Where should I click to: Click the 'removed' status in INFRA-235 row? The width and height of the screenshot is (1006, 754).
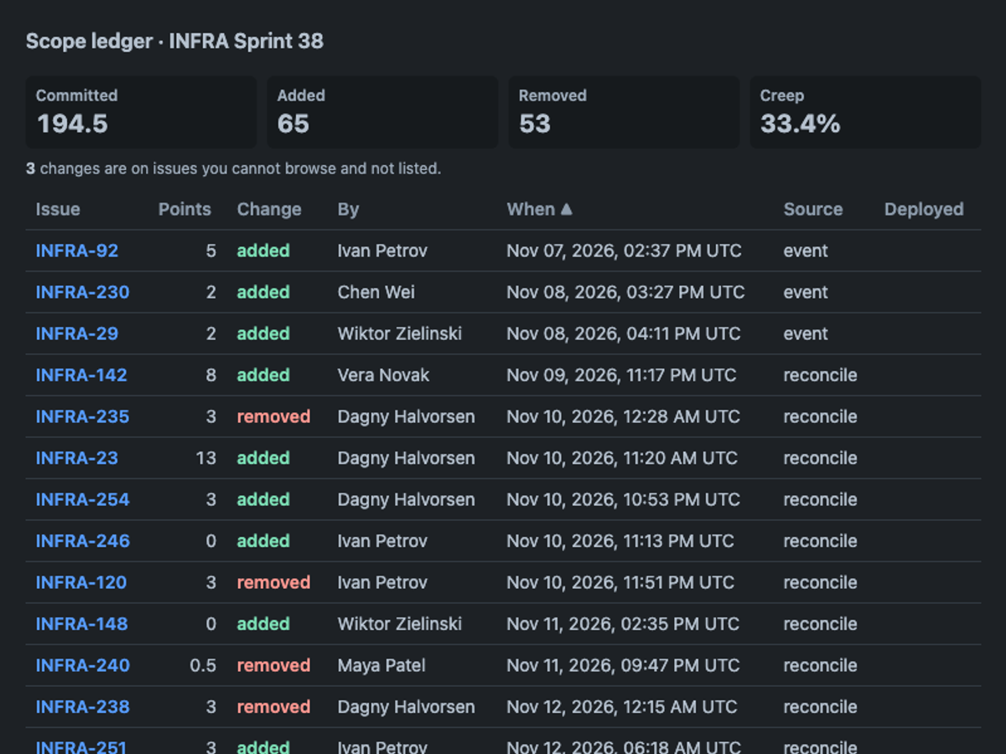(x=273, y=416)
